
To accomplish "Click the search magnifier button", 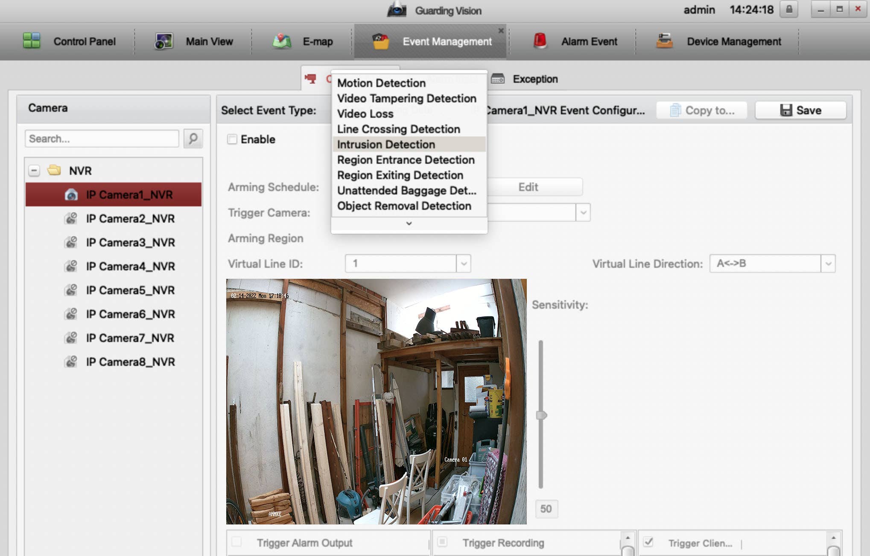I will (193, 139).
